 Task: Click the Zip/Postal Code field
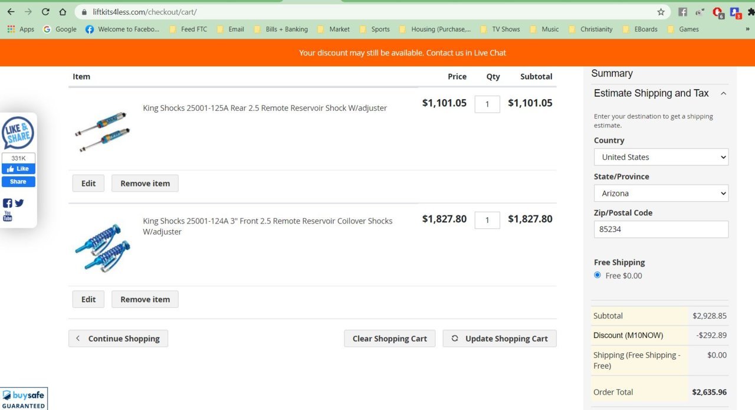(x=661, y=229)
